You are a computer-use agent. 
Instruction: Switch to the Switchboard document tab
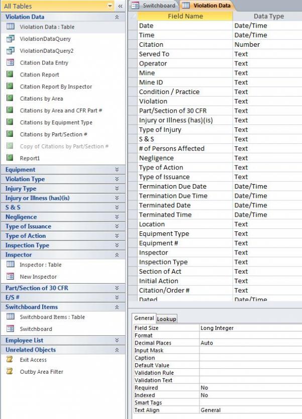pyautogui.click(x=154, y=6)
